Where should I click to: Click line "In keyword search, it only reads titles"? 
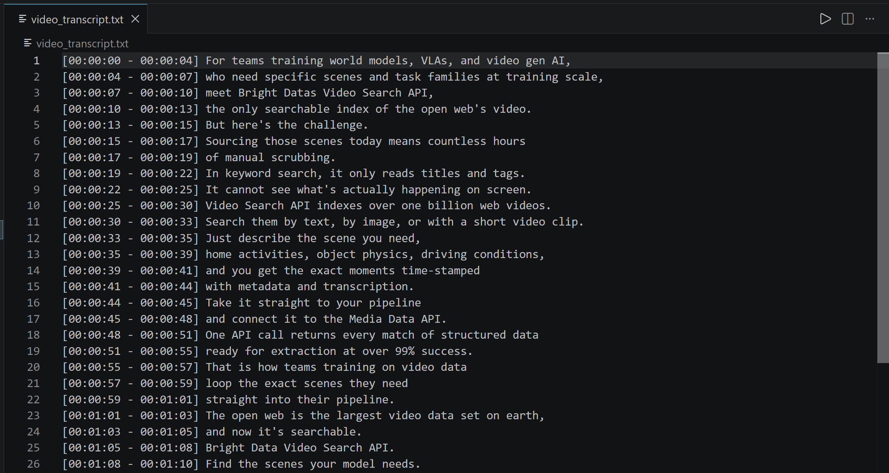365,174
